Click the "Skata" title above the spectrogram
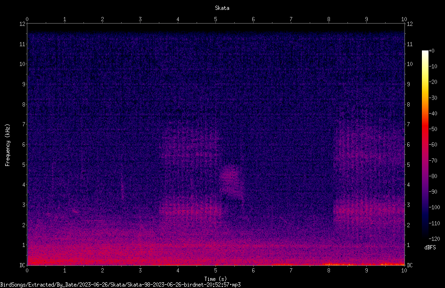 (222, 8)
